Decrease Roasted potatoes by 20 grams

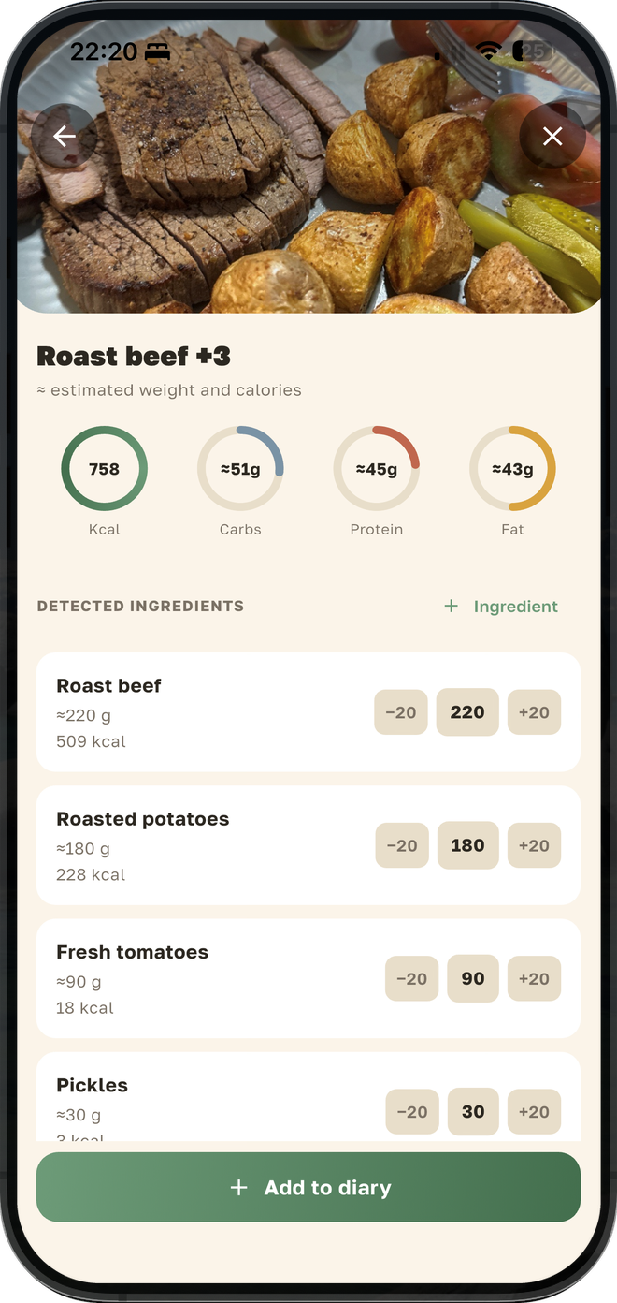pos(402,845)
